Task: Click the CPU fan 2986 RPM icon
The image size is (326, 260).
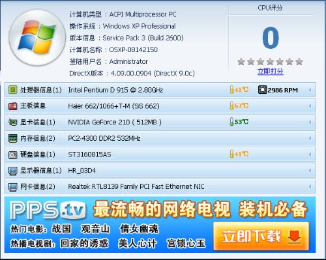Action: (x=262, y=90)
